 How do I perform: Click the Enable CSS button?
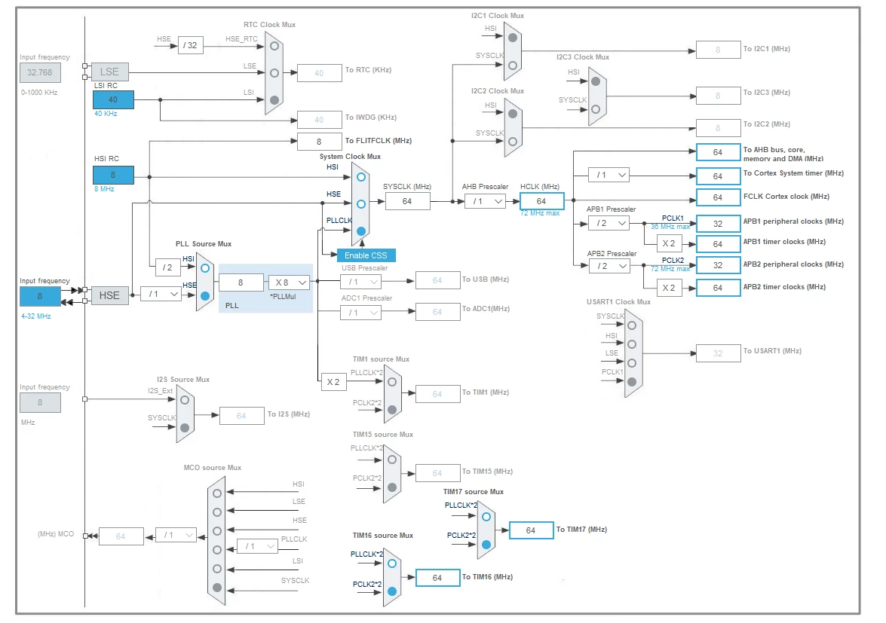coord(366,255)
